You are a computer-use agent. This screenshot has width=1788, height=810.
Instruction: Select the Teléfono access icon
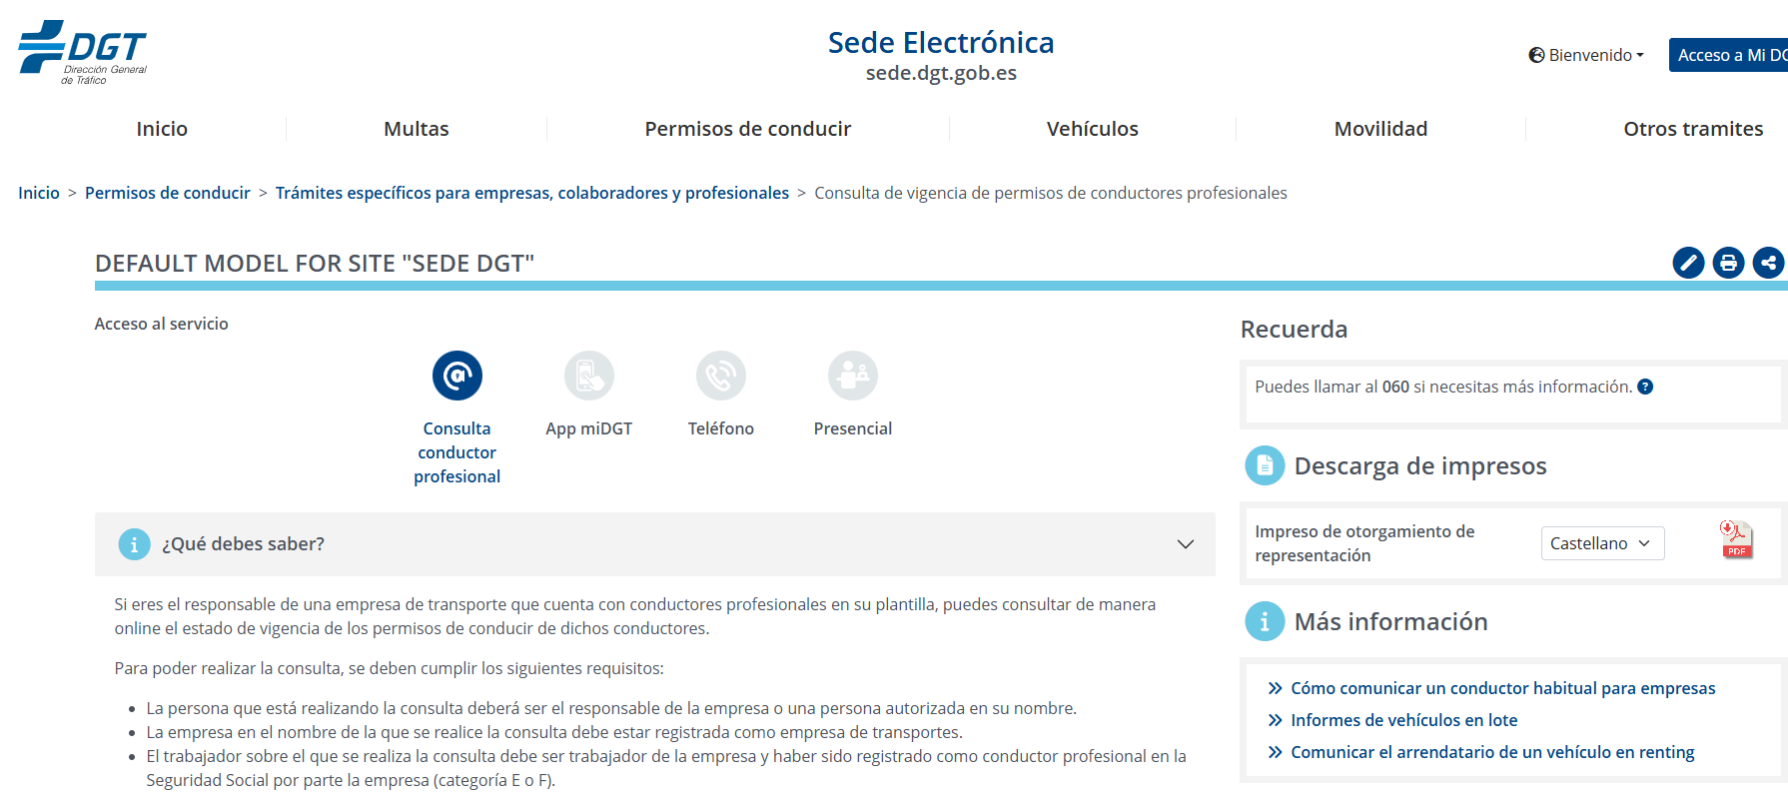click(x=721, y=376)
